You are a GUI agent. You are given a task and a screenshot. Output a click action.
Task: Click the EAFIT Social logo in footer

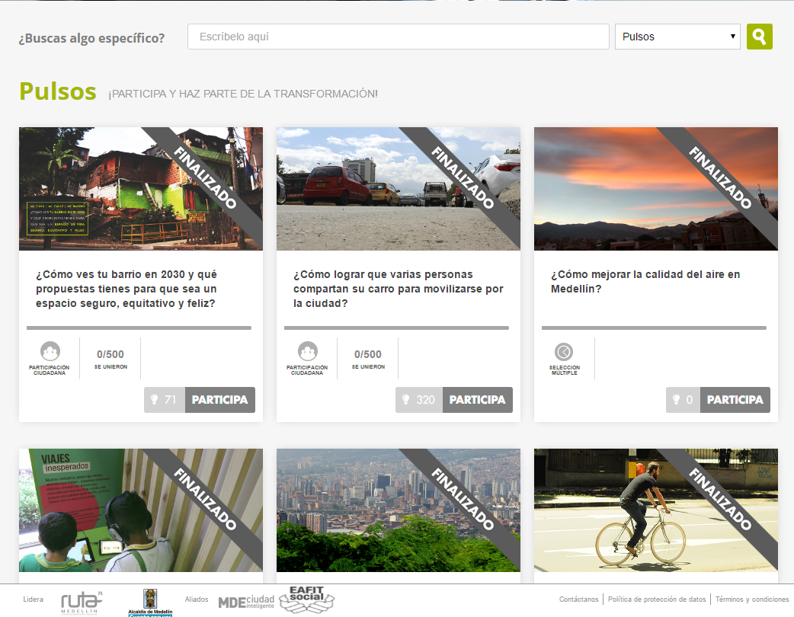307,599
